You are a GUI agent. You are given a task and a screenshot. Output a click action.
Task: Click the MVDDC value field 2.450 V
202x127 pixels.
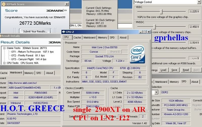tap(194, 27)
